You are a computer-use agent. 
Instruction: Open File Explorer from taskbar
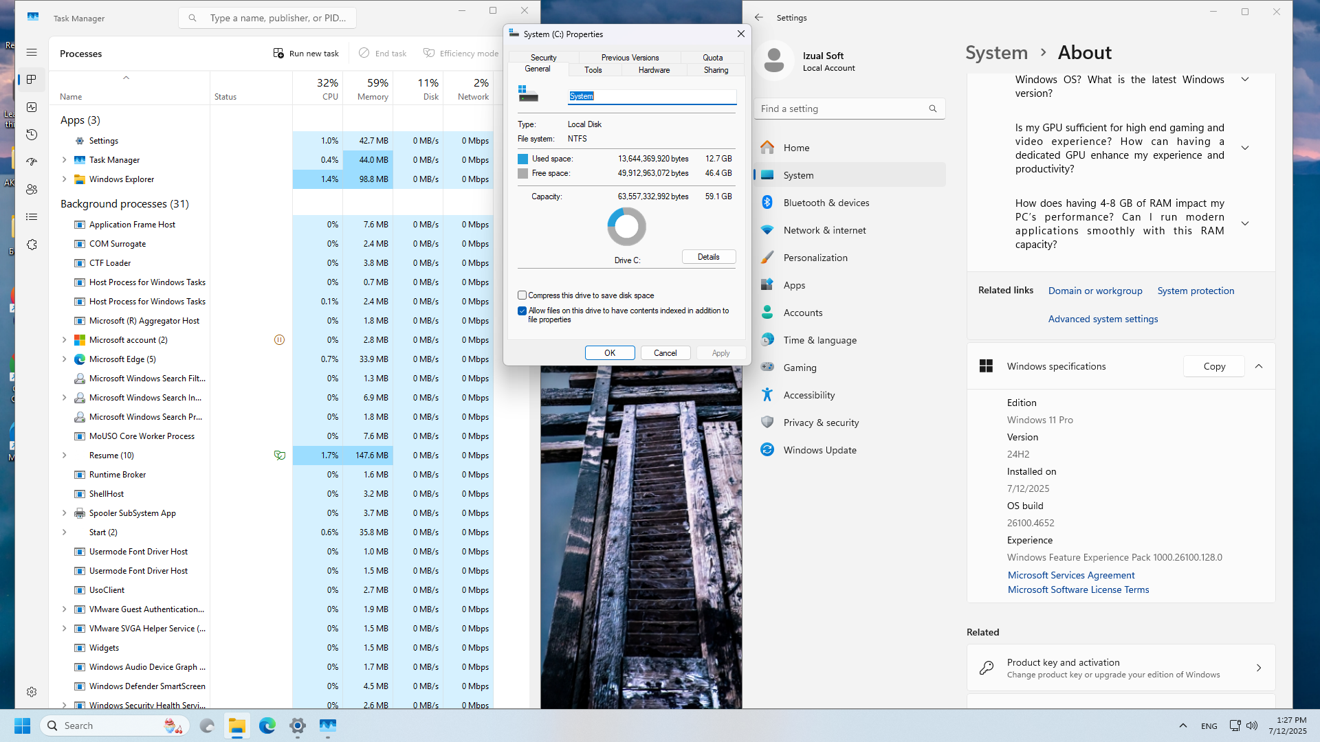click(237, 726)
